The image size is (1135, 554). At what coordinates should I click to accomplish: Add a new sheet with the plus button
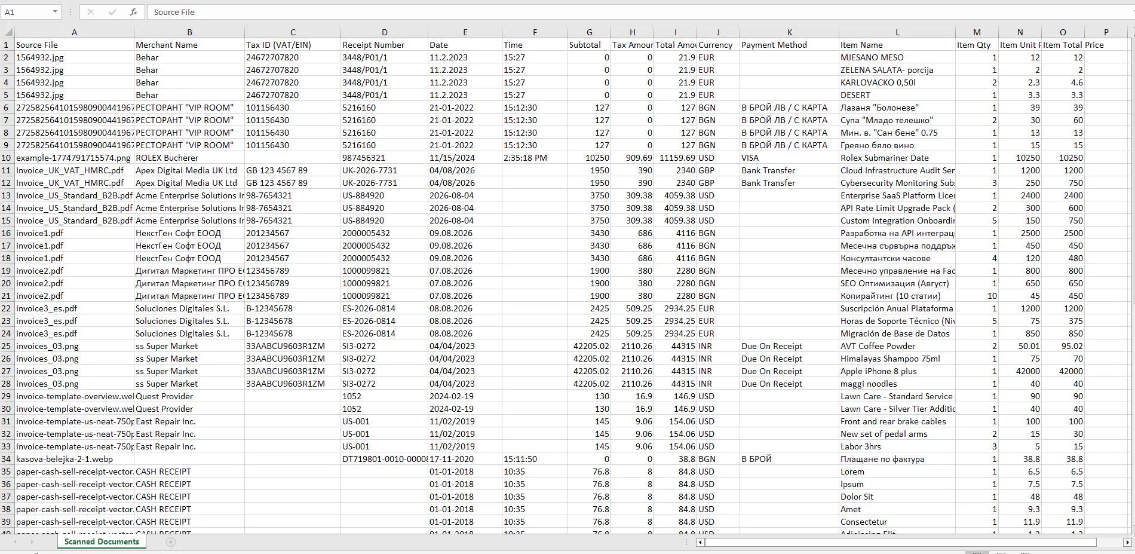(x=171, y=542)
